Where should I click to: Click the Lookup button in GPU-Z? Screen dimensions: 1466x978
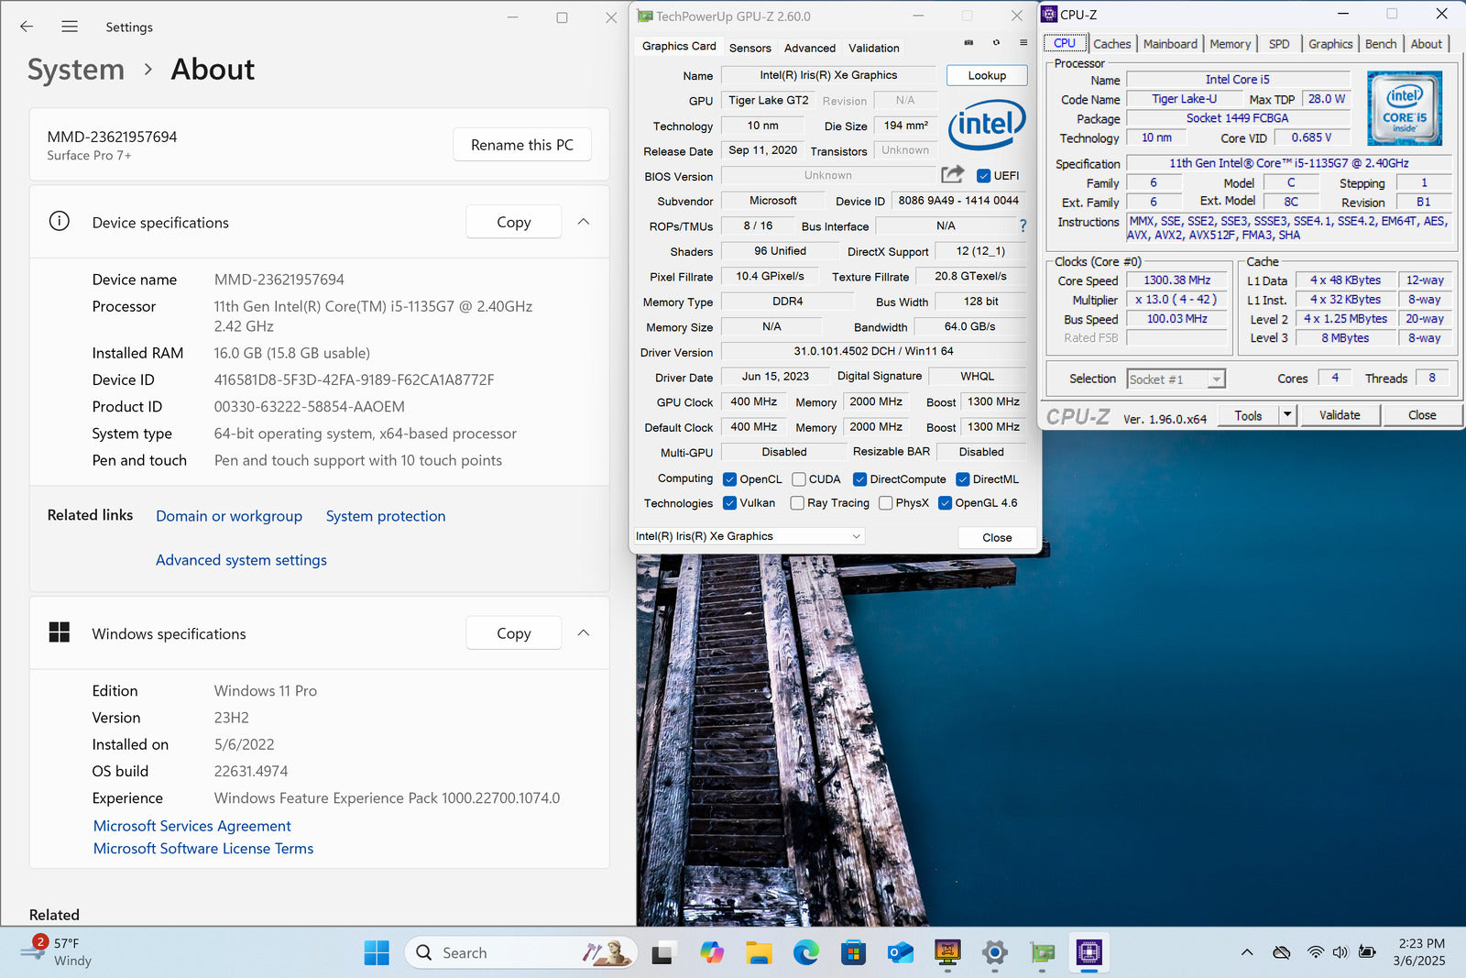[x=987, y=75]
